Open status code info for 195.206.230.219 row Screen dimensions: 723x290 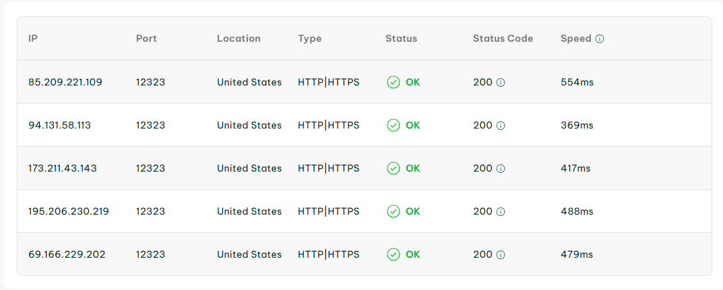[x=500, y=212]
